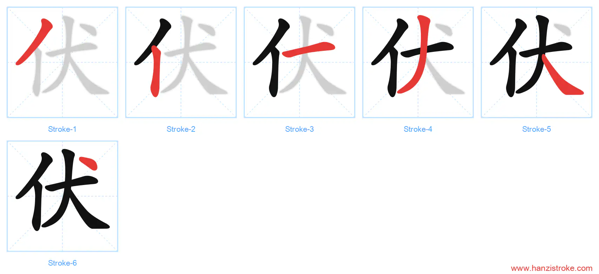Click the Stroke-4 character diagram
Viewport: 599px width, 274px height.
point(418,62)
